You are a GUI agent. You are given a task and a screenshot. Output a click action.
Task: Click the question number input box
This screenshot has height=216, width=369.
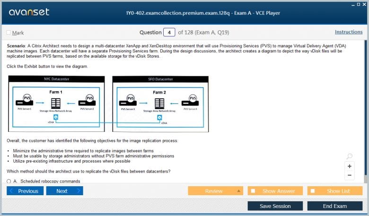tap(169, 32)
